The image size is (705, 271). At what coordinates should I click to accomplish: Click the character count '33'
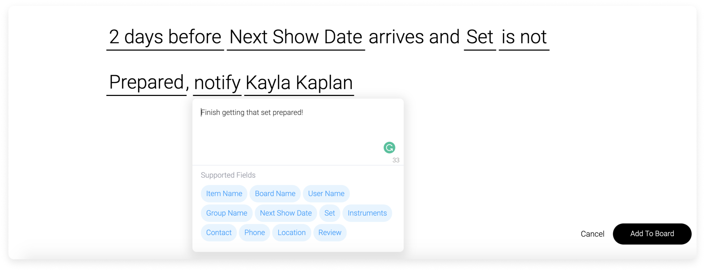coord(396,160)
